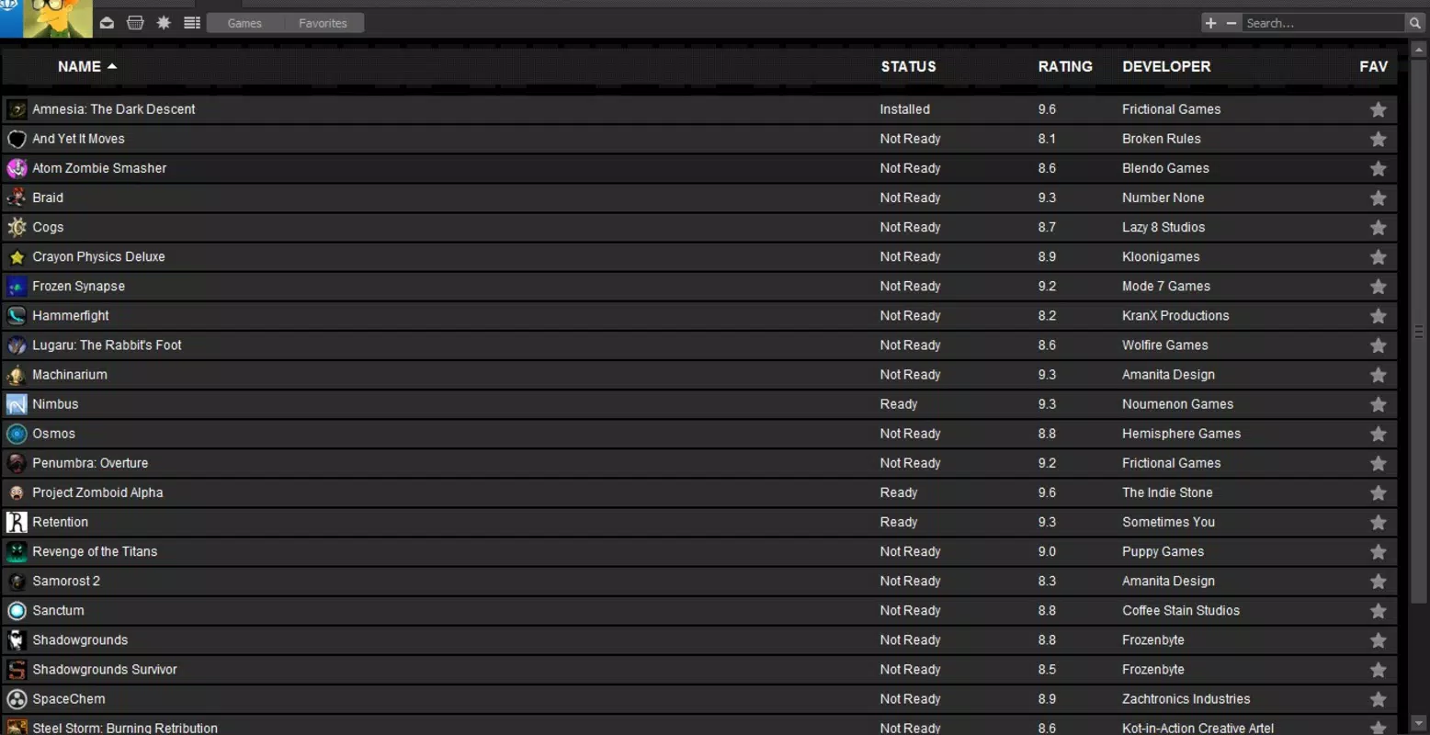The width and height of the screenshot is (1430, 735).
Task: Click the vertical scrollbar grip
Action: [x=1418, y=331]
